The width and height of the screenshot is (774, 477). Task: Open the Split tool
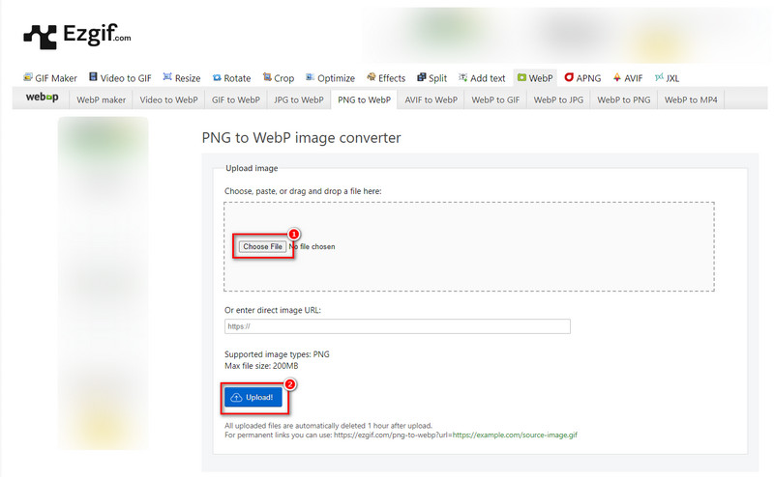coord(432,78)
